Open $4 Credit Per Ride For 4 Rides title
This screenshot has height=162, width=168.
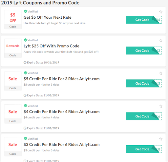[x=62, y=112]
